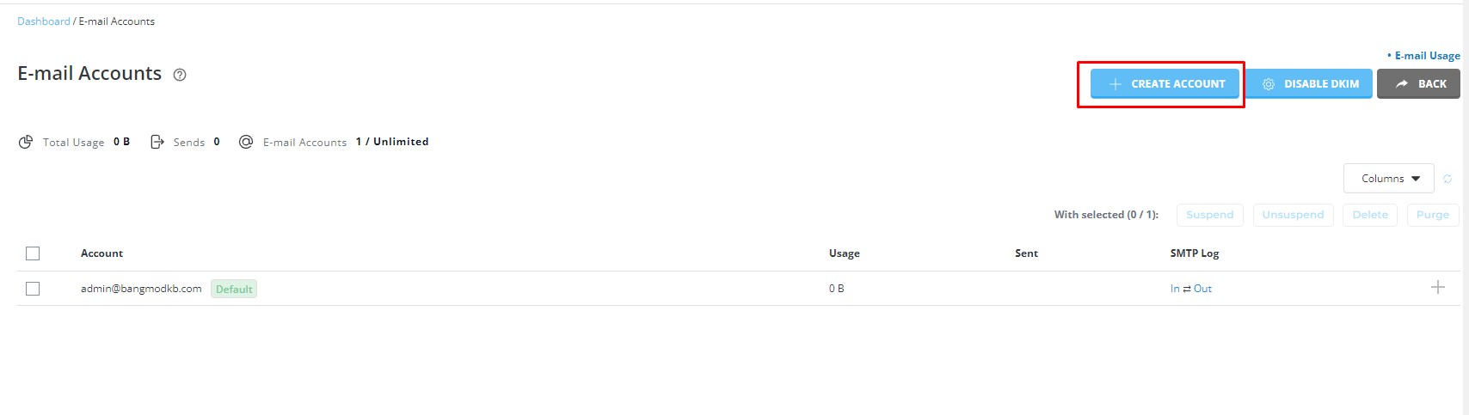Open the SMTP log In link
Viewport: 1469px width, 415px height.
[x=1175, y=289]
